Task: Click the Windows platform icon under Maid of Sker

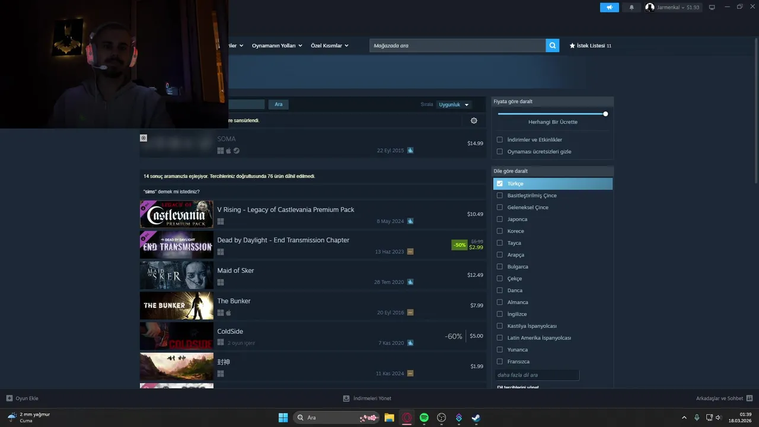Action: [x=221, y=282]
